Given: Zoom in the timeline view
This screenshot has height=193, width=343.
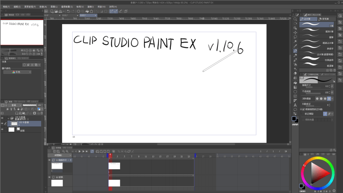Looking at the screenshot, I should click(63, 152).
